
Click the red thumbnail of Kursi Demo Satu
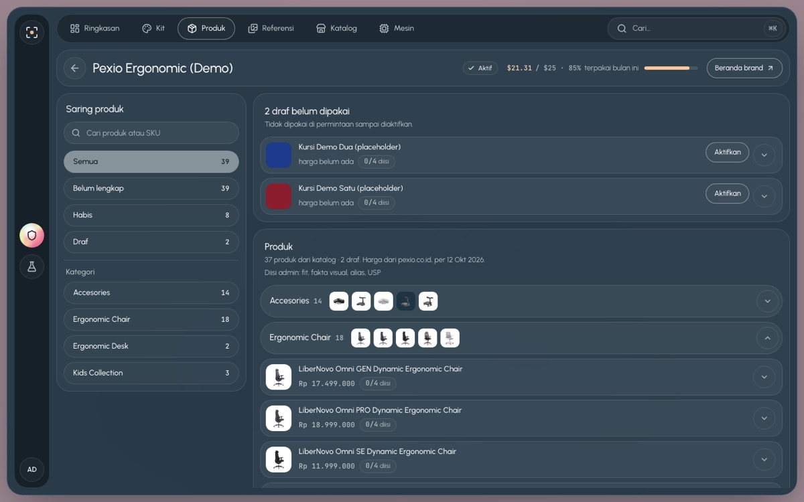tap(279, 197)
